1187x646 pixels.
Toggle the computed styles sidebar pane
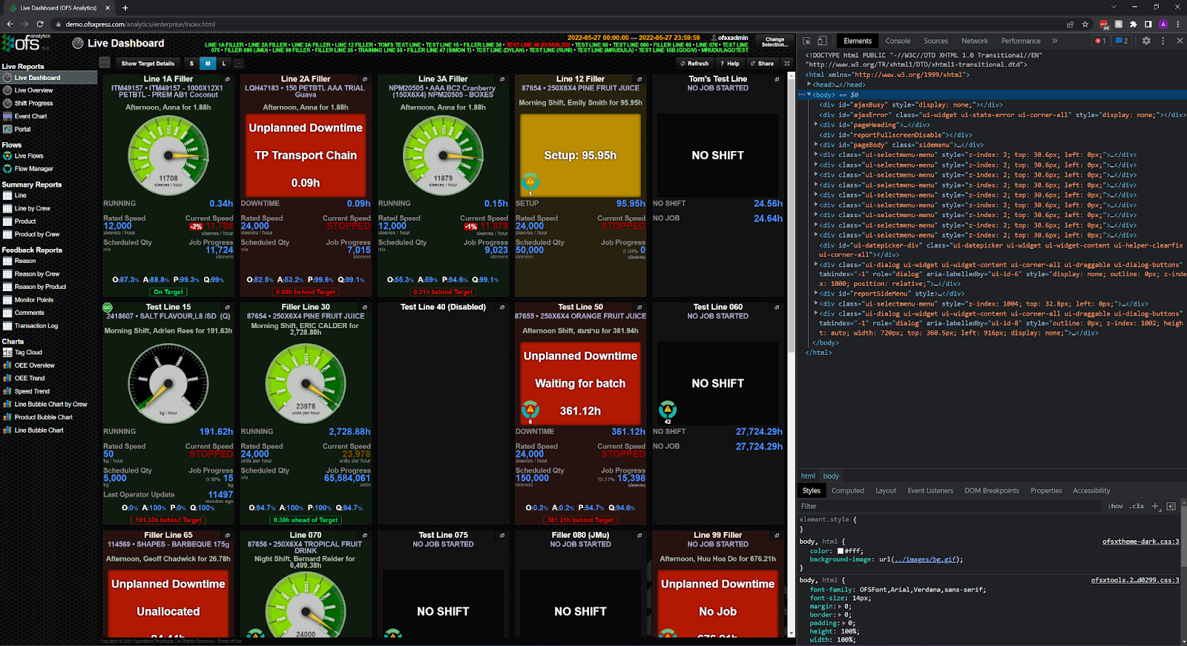coord(1171,506)
